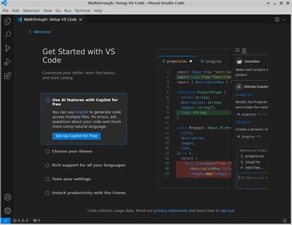The height and width of the screenshot is (225, 292).
Task: Open forwarded ports indicator in status bar
Action: [x=36, y=221]
